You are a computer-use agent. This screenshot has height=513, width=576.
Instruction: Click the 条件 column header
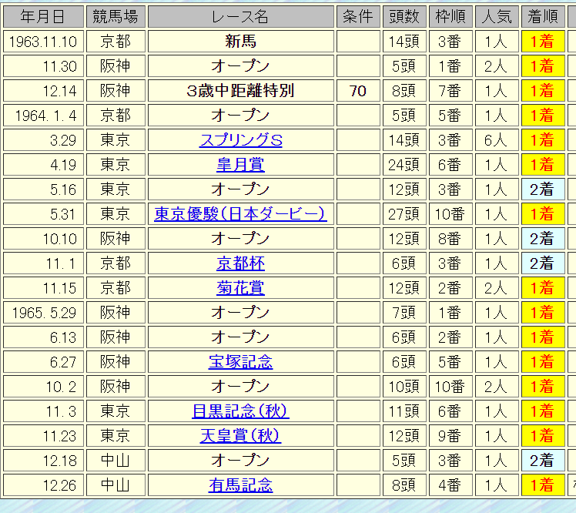(357, 16)
